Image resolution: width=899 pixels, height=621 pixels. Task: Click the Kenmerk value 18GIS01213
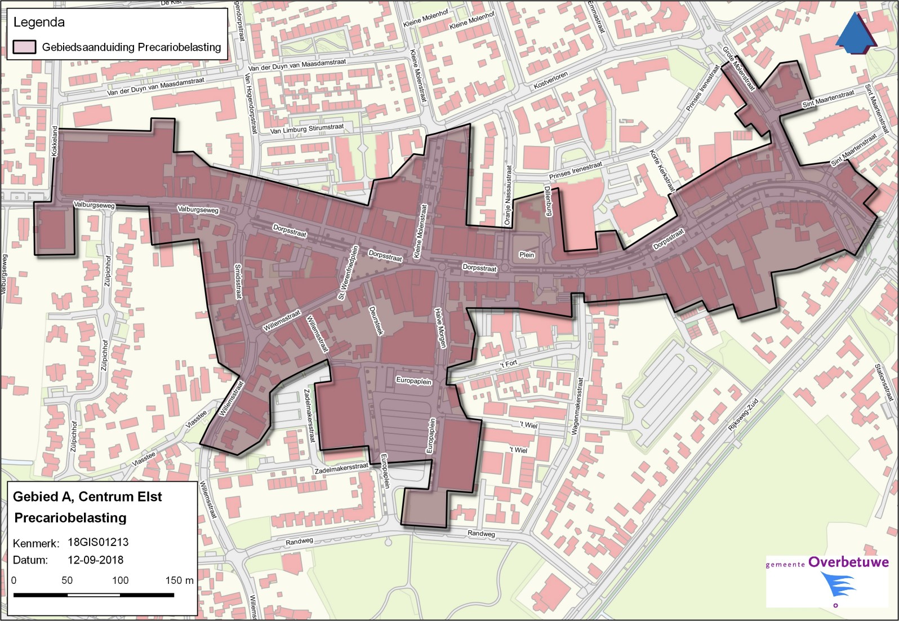pos(98,542)
